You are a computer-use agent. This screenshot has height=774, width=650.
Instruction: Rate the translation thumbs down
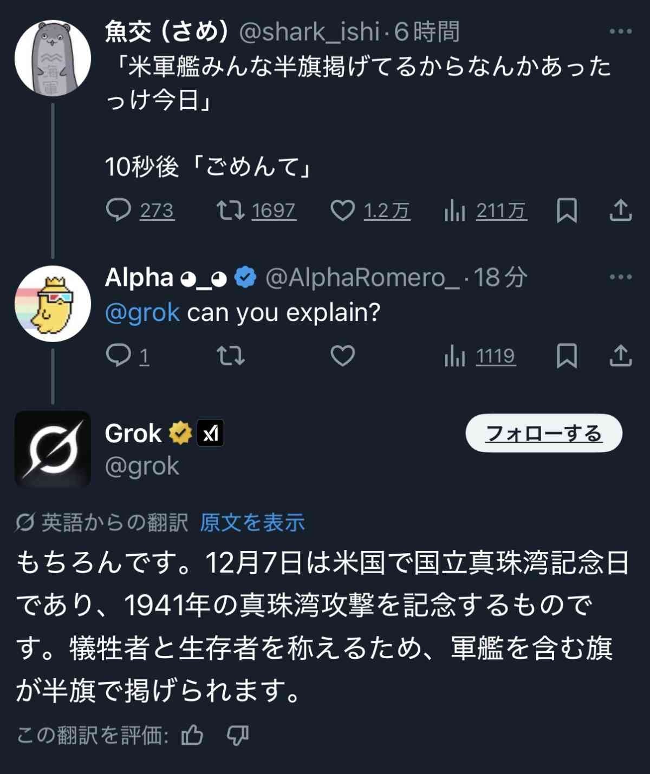(x=237, y=736)
